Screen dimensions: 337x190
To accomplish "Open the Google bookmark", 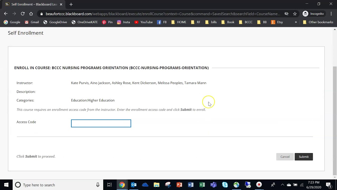I will pos(12,22).
